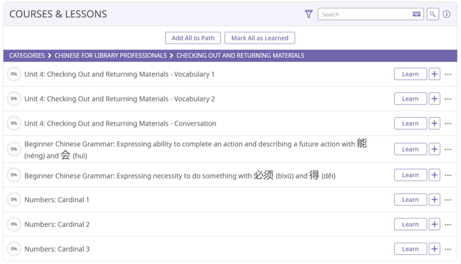The image size is (461, 264).
Task: Click 0% progress circle for bìxū and děi lesson
Action: [14, 175]
